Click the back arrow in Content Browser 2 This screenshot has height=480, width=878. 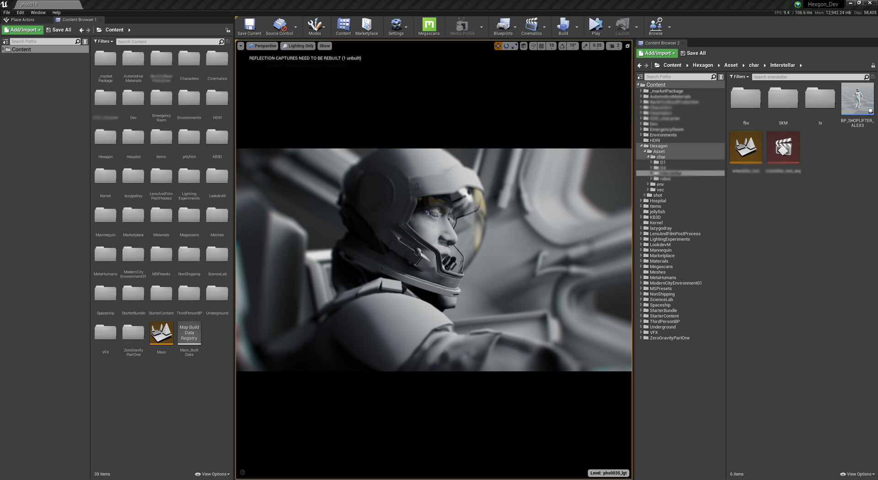639,65
